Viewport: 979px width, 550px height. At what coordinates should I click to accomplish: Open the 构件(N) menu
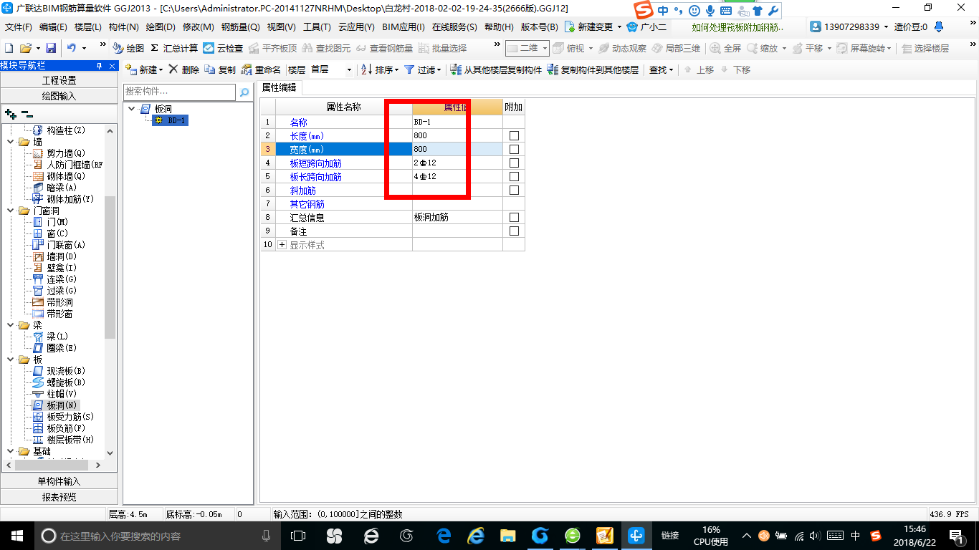123,26
